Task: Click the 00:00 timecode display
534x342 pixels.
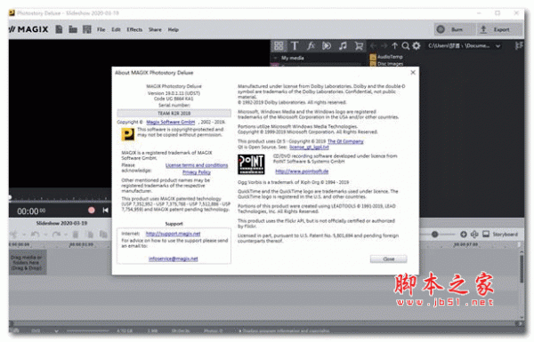Action: (x=31, y=211)
